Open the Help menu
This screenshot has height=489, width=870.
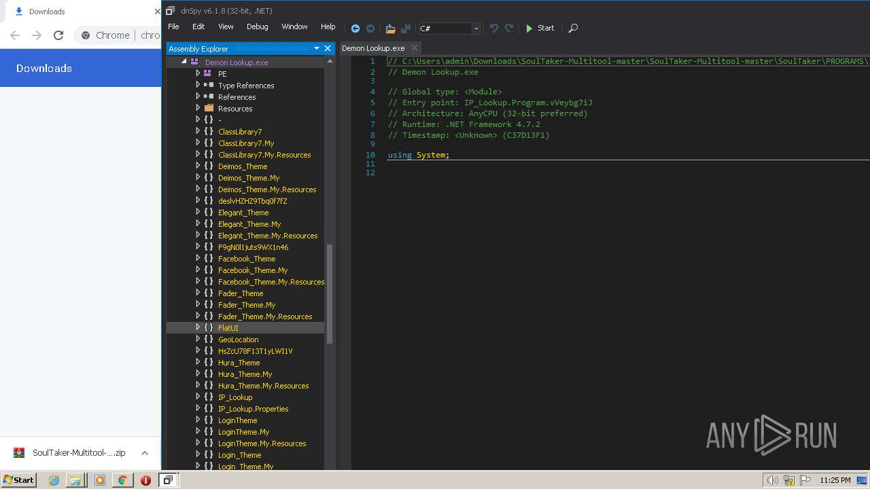click(328, 26)
